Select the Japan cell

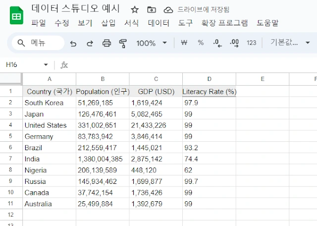pyautogui.click(x=50, y=114)
